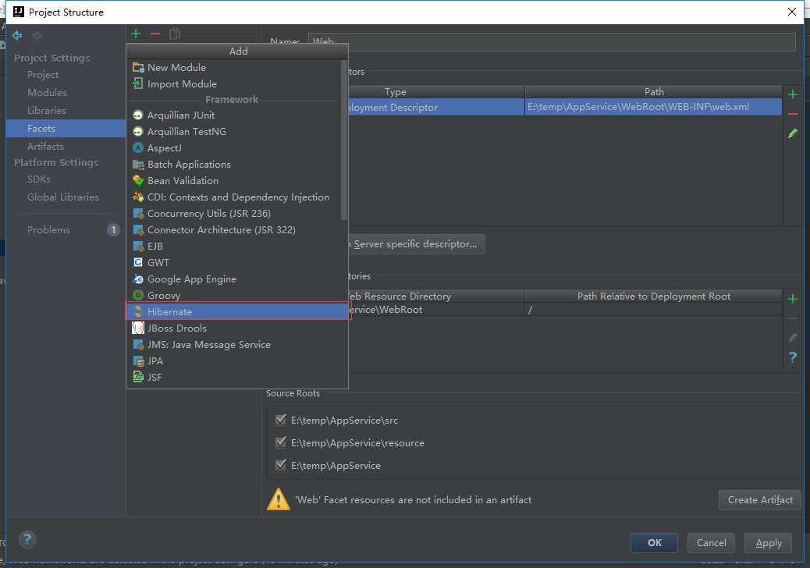Open Global Libraries settings
The height and width of the screenshot is (568, 810).
click(x=63, y=197)
